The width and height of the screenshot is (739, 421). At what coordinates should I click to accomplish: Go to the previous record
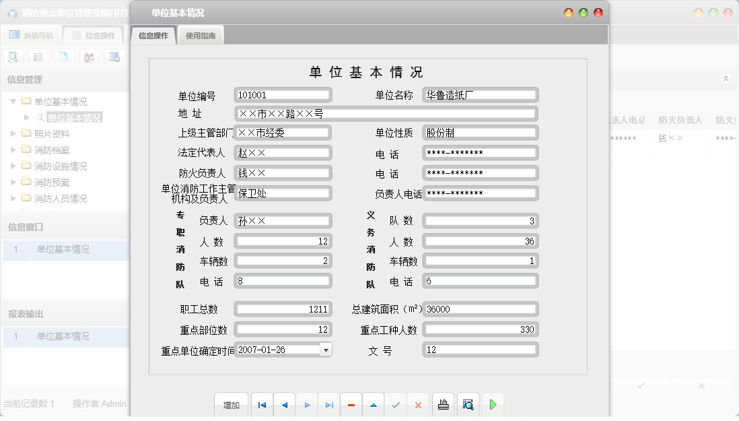click(x=284, y=404)
